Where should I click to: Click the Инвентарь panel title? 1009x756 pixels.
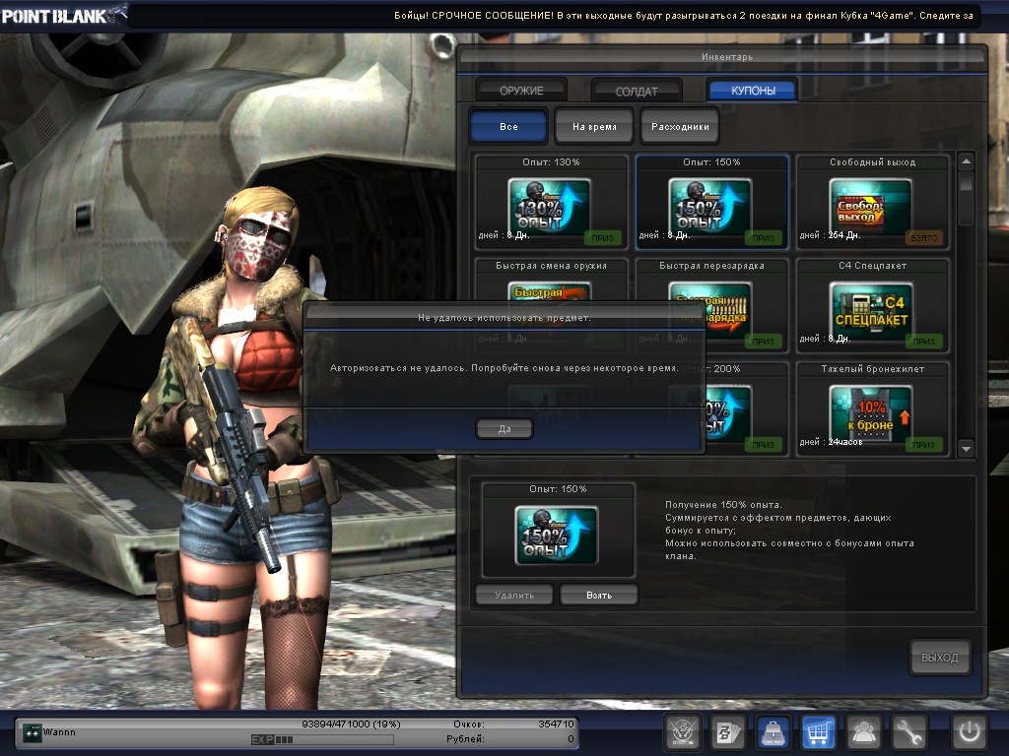pyautogui.click(x=726, y=56)
